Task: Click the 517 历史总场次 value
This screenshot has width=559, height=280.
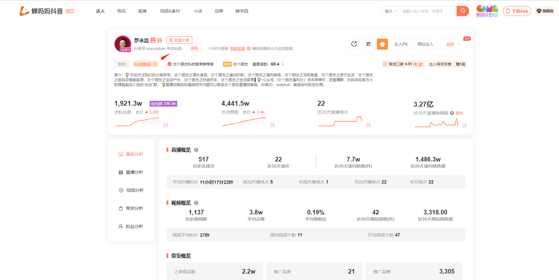Action: pos(204,159)
